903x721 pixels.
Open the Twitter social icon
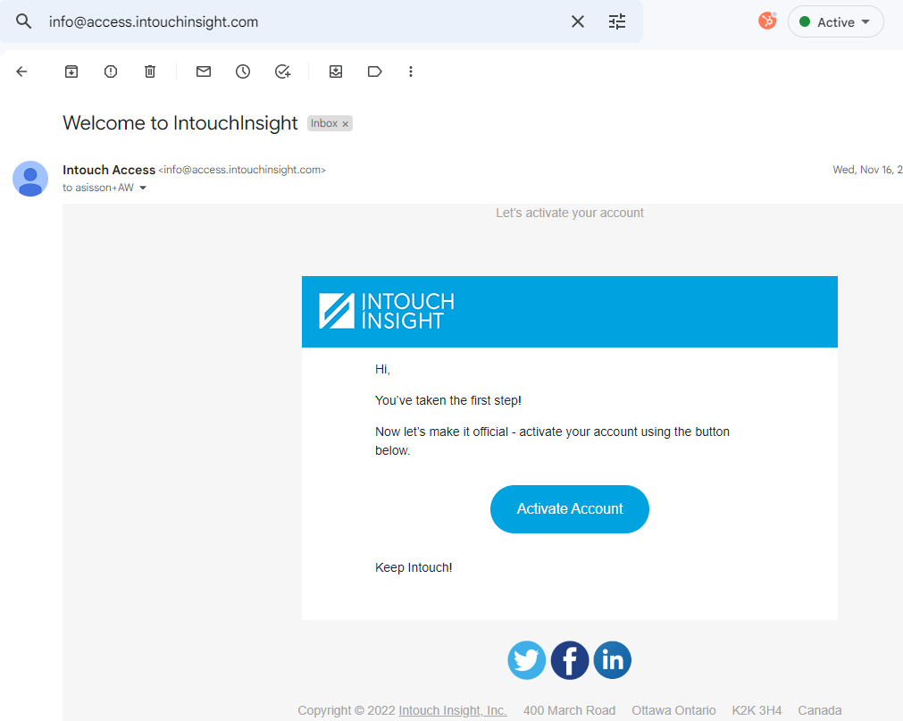pyautogui.click(x=527, y=660)
